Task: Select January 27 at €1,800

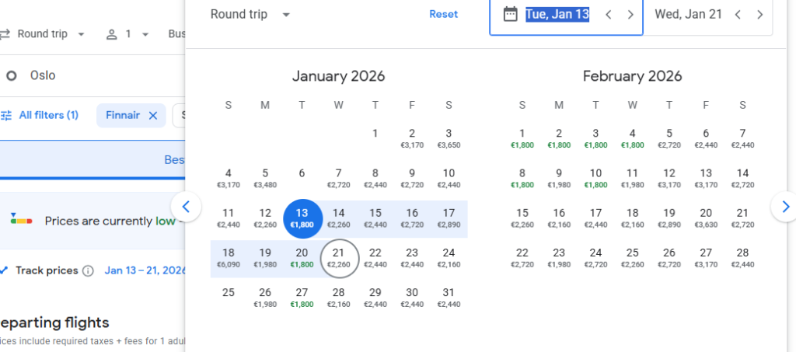Action: click(302, 298)
